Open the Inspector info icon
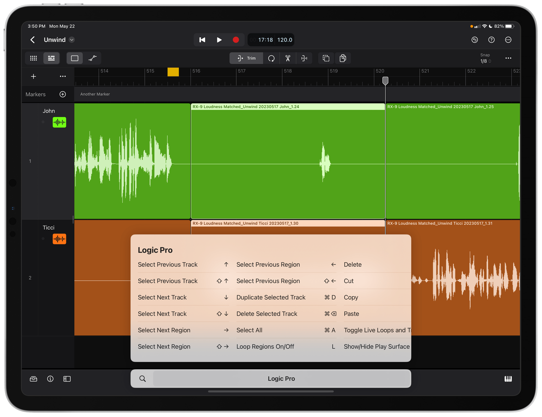The height and width of the screenshot is (417, 542). pos(50,379)
